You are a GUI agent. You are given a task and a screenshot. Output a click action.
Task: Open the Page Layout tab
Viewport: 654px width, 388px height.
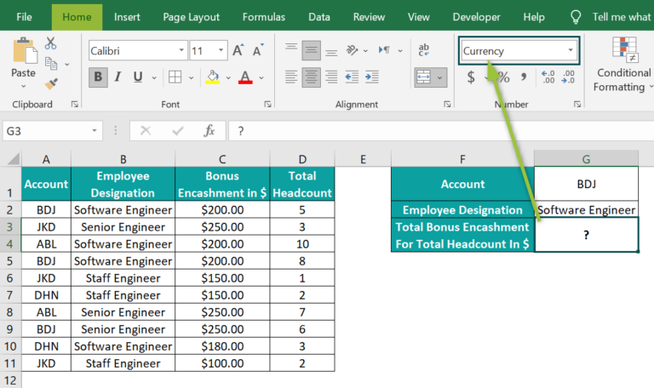[191, 17]
